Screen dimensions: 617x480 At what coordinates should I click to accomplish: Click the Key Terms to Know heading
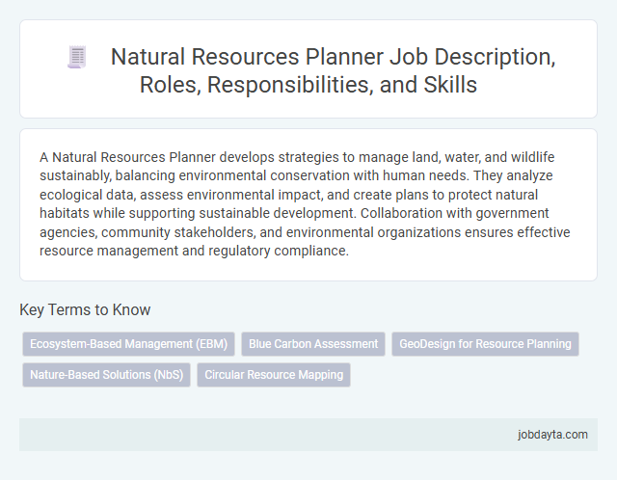pyautogui.click(x=85, y=309)
